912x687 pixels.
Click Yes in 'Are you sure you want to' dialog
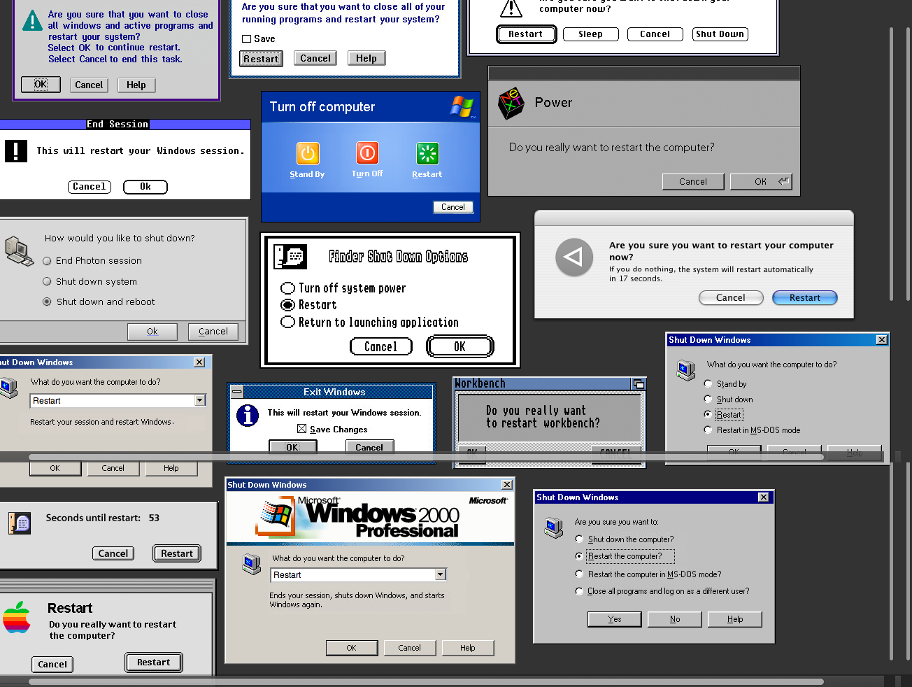[x=615, y=619]
